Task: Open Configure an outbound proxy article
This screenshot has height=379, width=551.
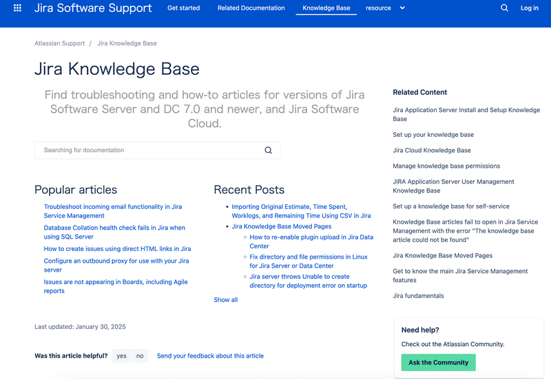Action: [116, 266]
